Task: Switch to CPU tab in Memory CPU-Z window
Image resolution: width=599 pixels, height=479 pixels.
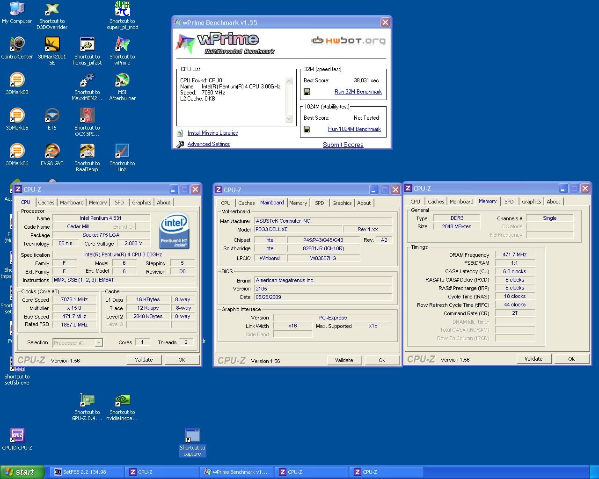Action: click(x=416, y=202)
